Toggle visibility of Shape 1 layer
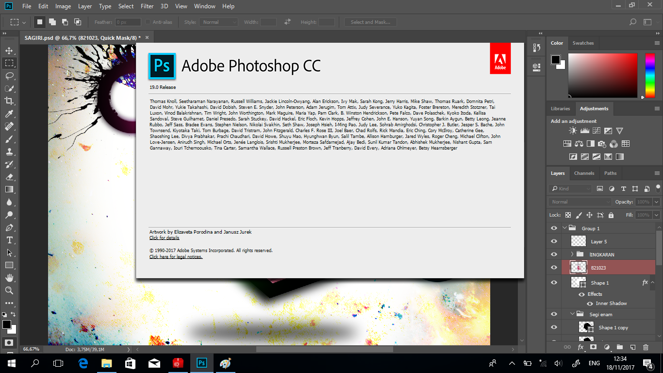 [554, 283]
